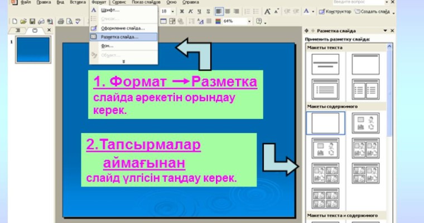Align text left
Image resolution: width=424 pixels, height=223 pixels.
tap(219, 11)
